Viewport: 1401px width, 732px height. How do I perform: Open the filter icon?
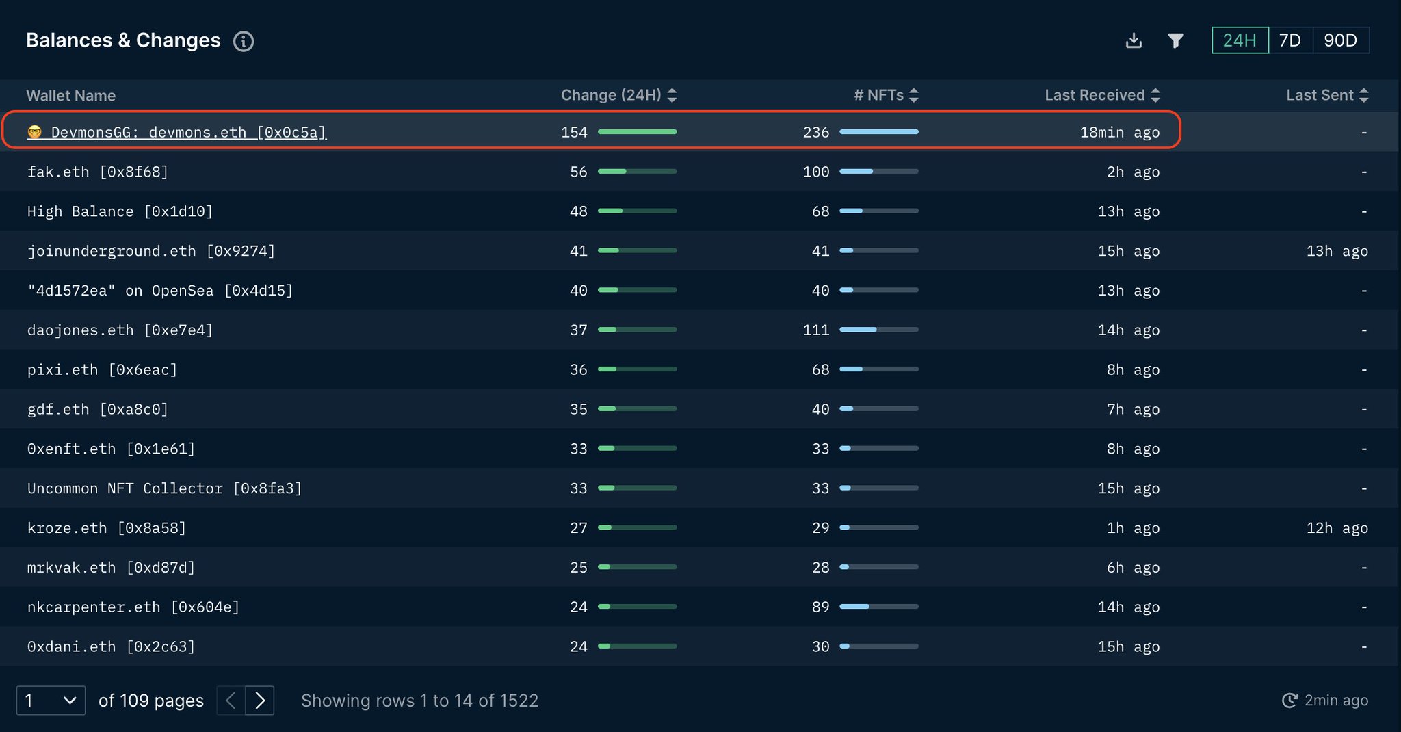[x=1177, y=40]
